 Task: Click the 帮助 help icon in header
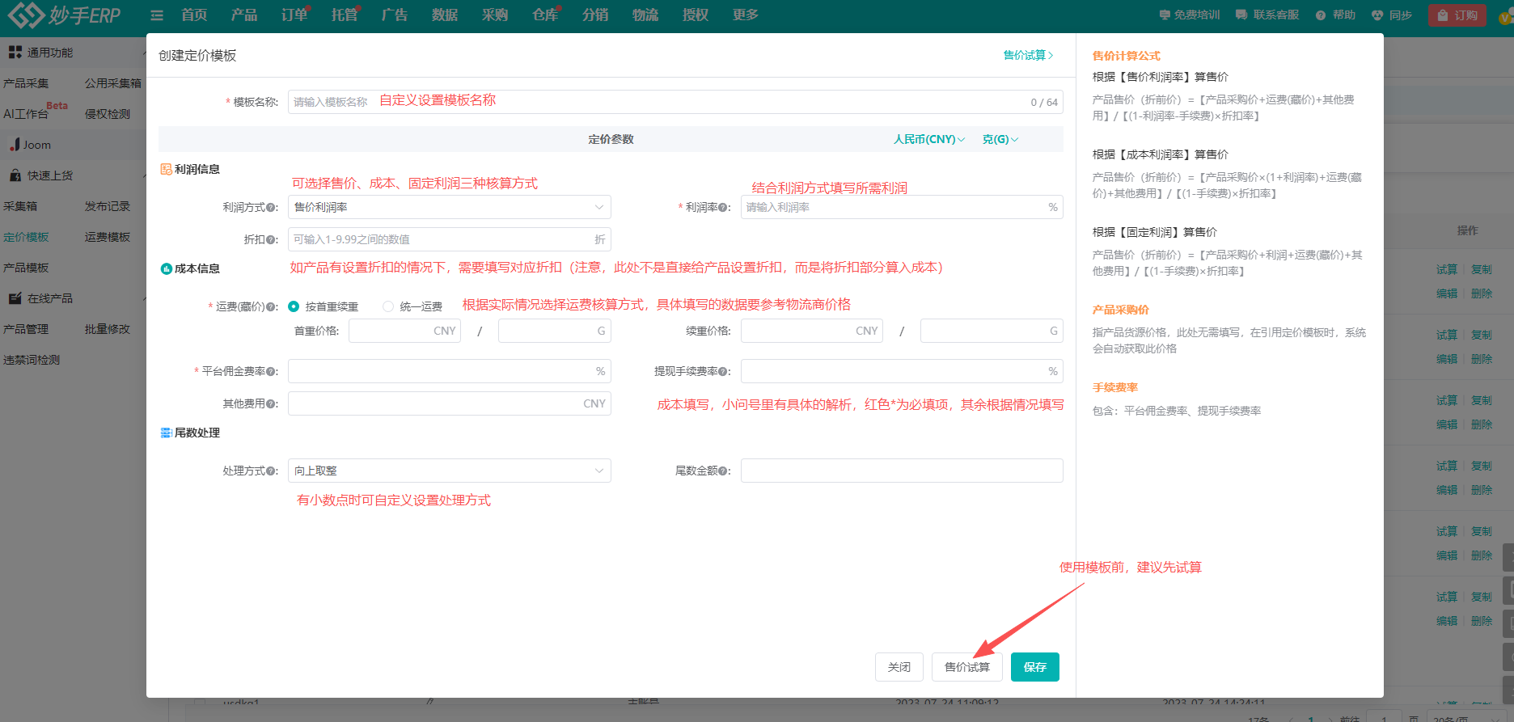(1321, 15)
